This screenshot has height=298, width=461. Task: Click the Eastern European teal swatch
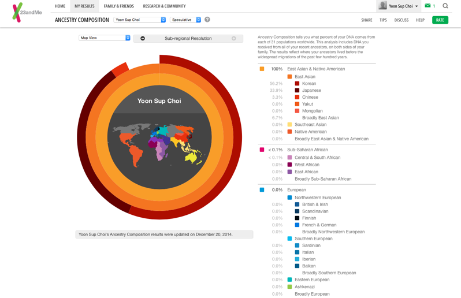pyautogui.click(x=289, y=280)
